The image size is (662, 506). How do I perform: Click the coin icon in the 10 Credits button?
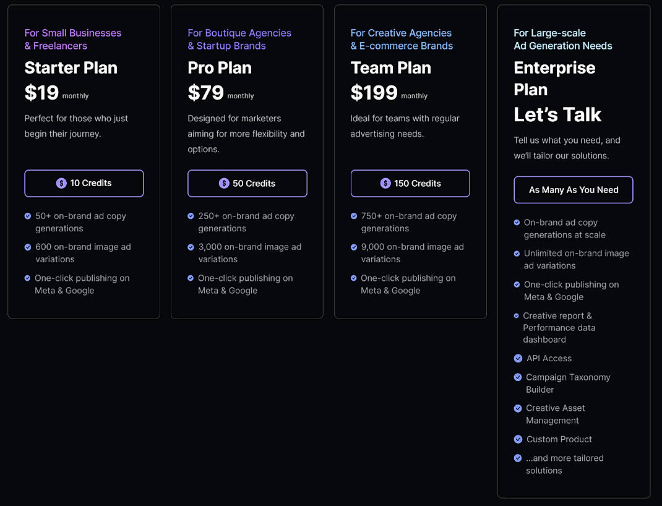coord(61,183)
